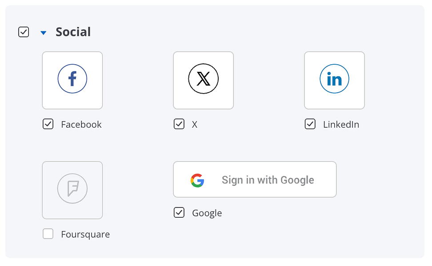Collapse the Social section arrow
The image size is (432, 266).
[43, 32]
